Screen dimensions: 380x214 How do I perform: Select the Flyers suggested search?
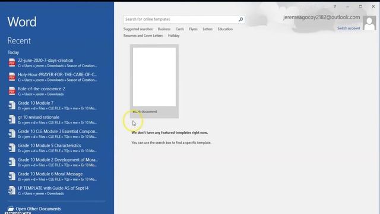click(x=193, y=29)
